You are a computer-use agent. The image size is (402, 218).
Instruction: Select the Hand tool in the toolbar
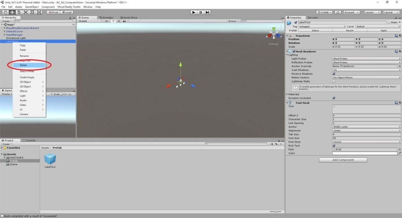pyautogui.click(x=5, y=12)
